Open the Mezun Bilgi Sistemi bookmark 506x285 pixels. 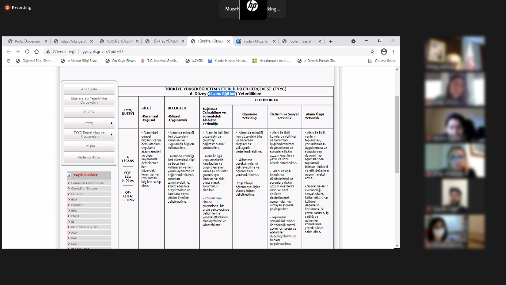pos(80,61)
